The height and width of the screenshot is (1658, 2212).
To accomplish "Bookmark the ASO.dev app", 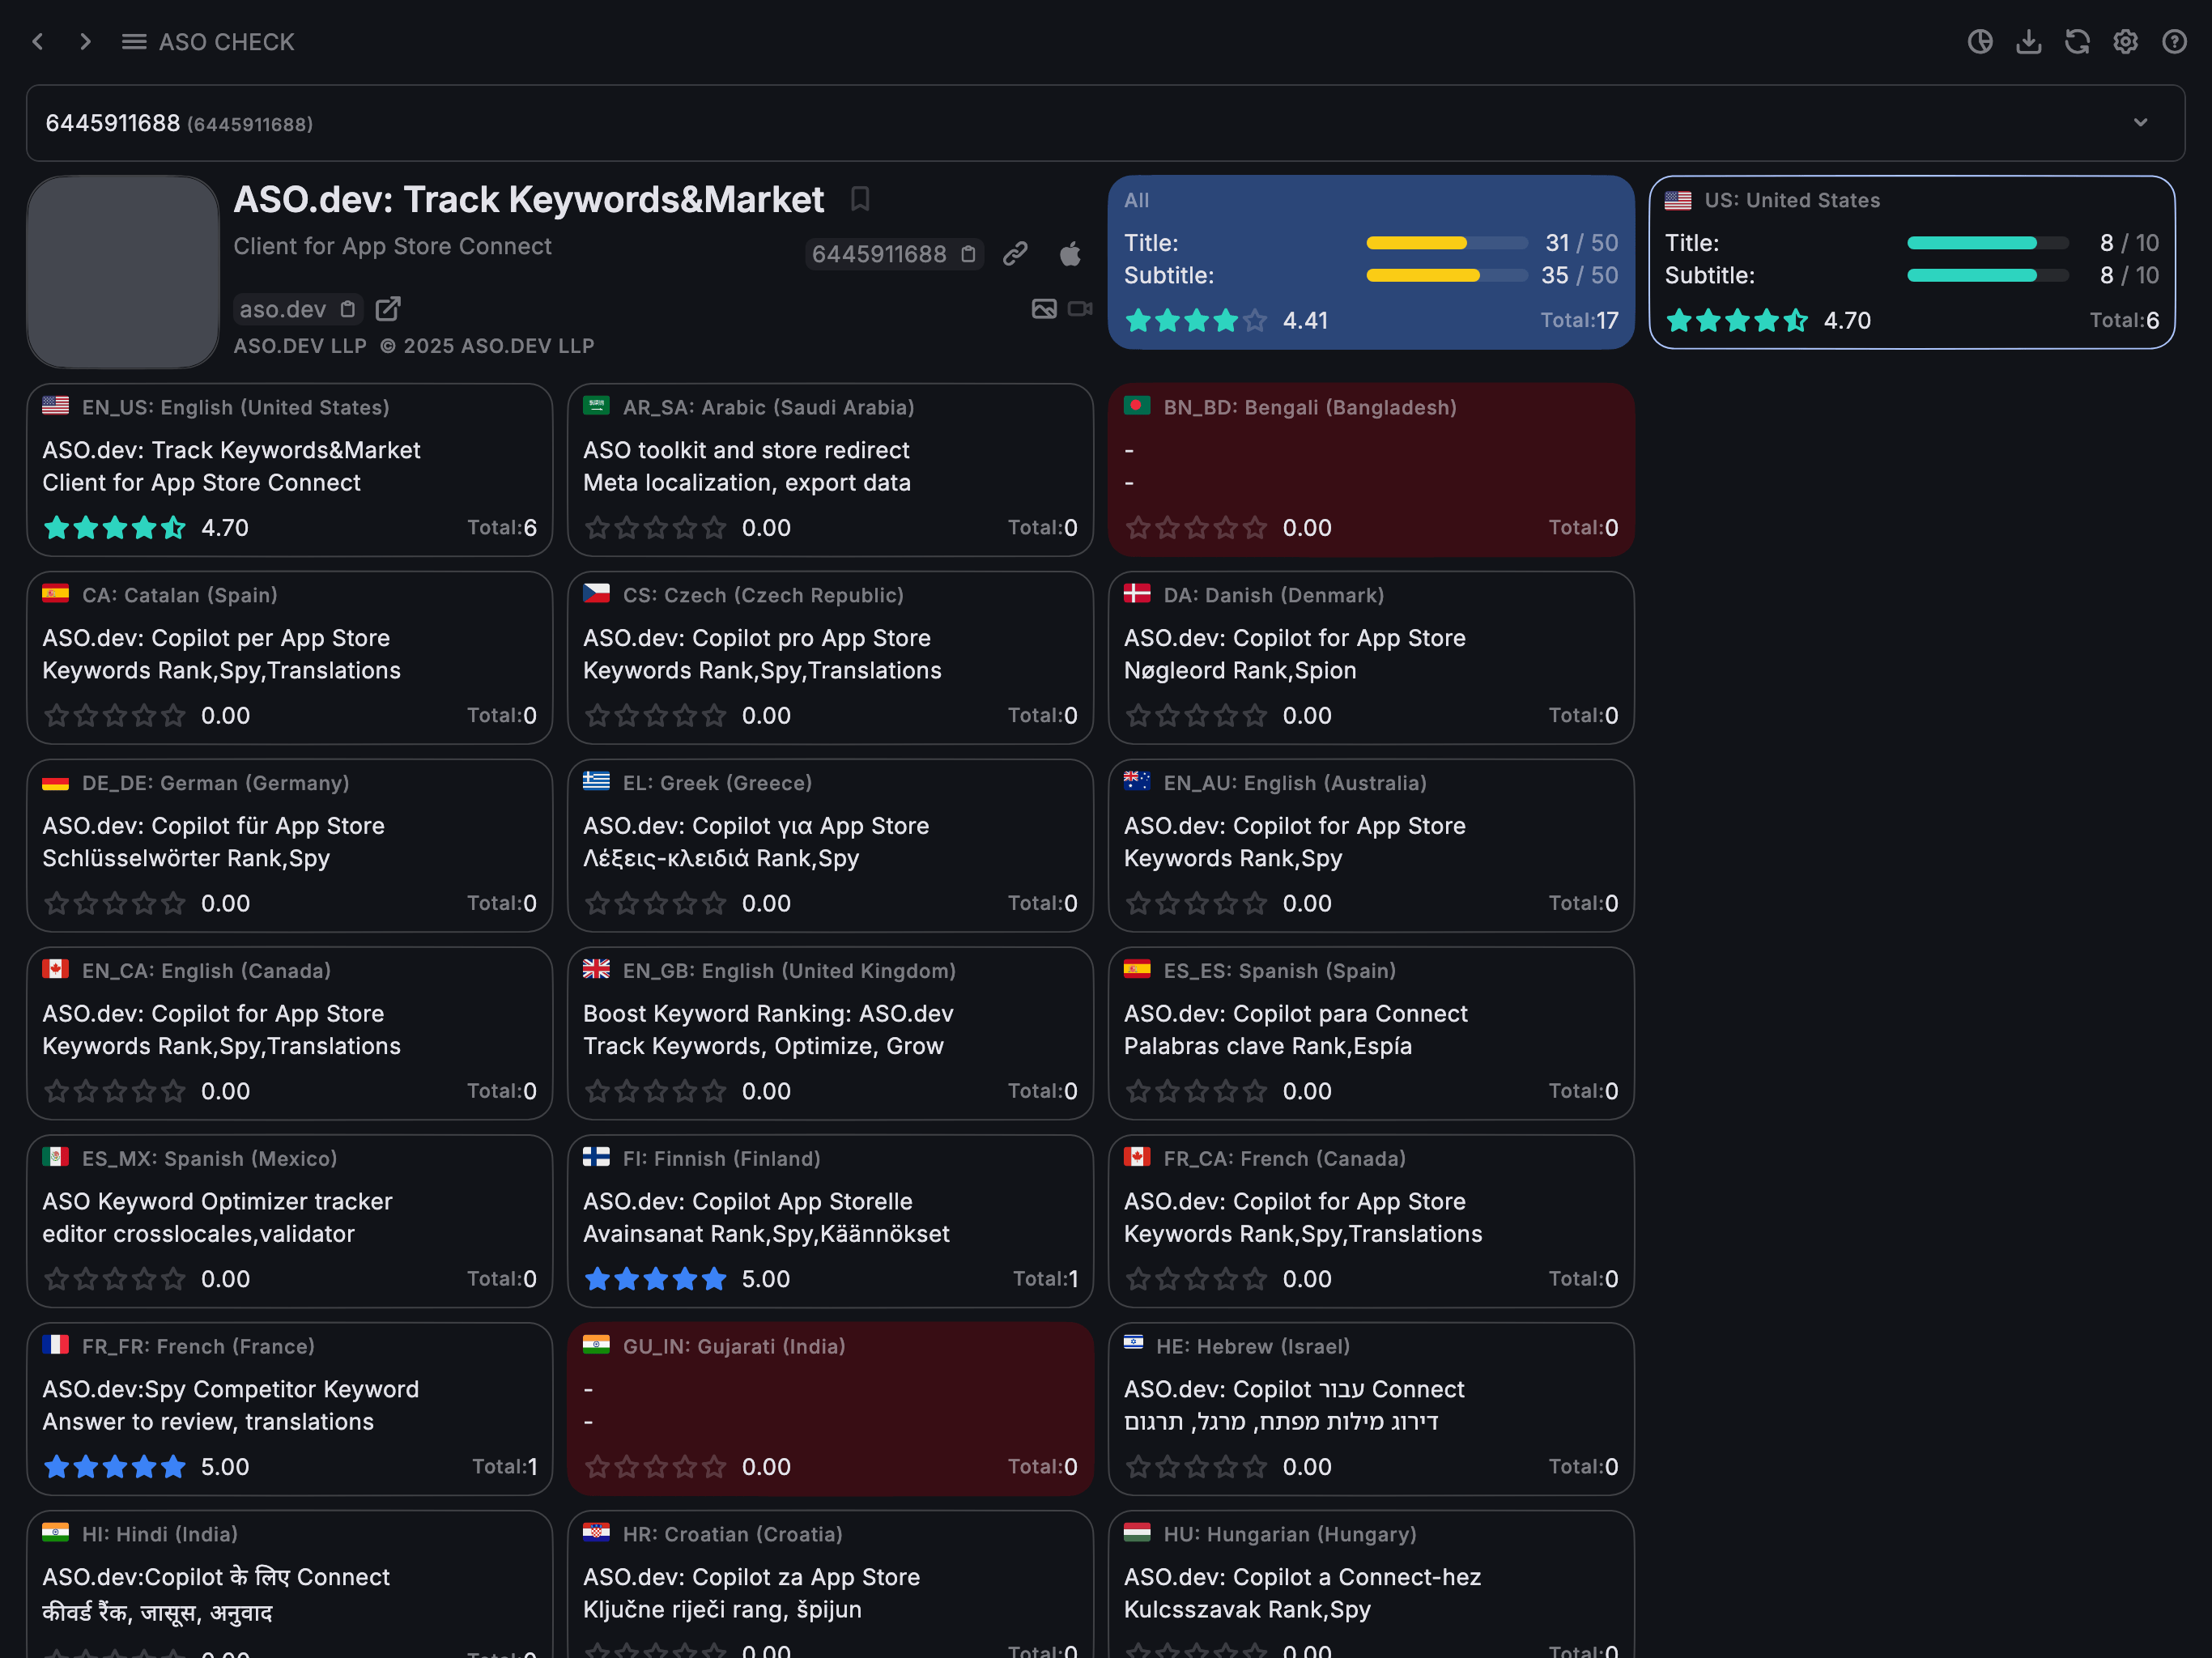I will click(860, 199).
